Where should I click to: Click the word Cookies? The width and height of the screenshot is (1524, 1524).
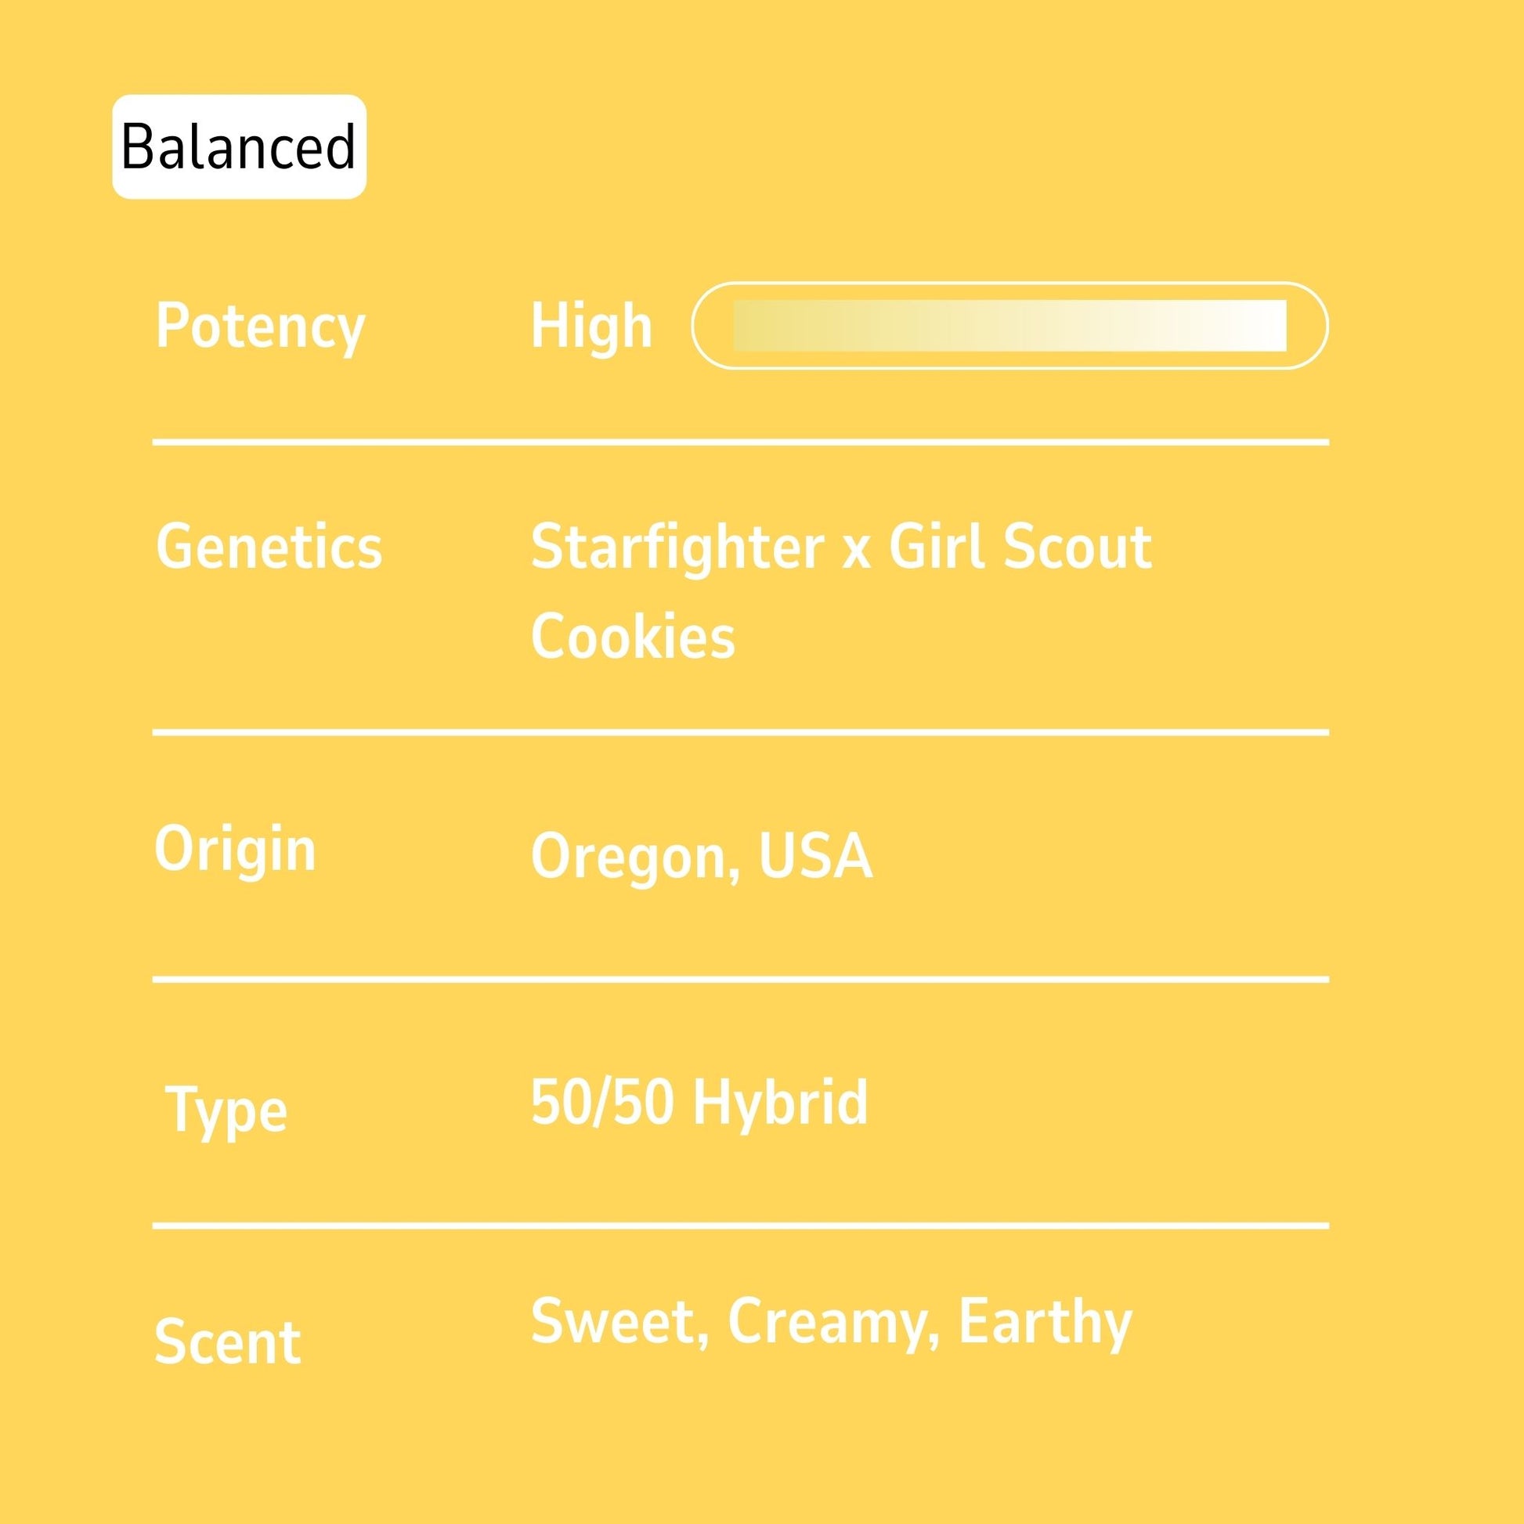[633, 636]
